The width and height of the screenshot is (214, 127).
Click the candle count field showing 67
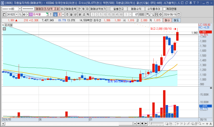(135, 14)
